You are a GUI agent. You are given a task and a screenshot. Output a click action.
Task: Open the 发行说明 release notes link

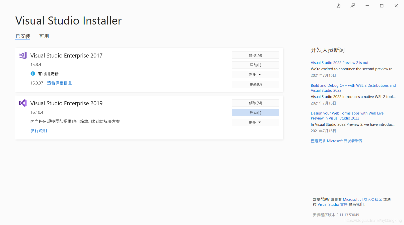pos(39,131)
